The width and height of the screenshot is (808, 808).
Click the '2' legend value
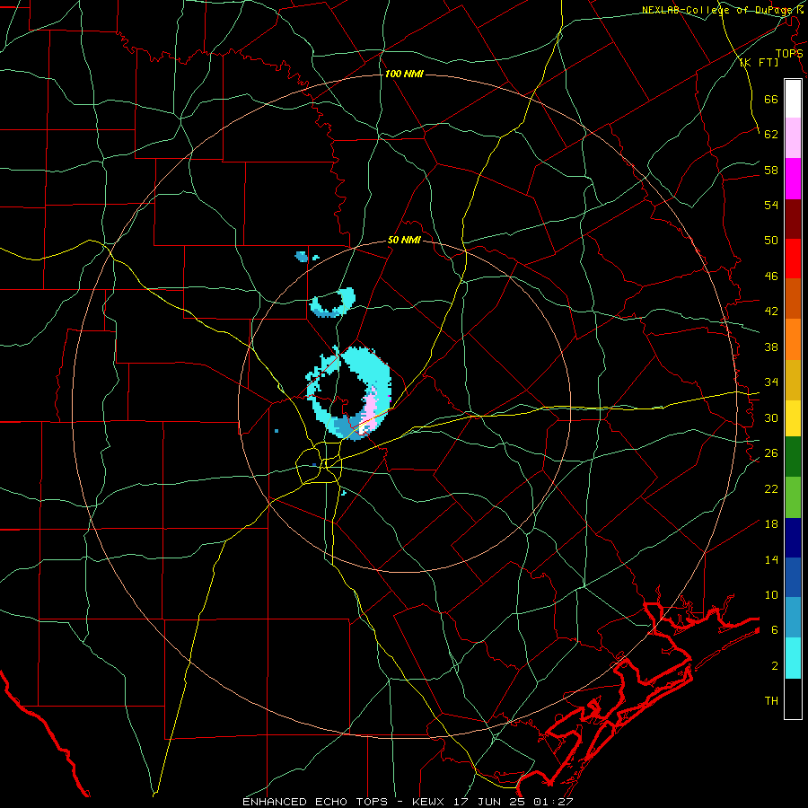click(775, 666)
